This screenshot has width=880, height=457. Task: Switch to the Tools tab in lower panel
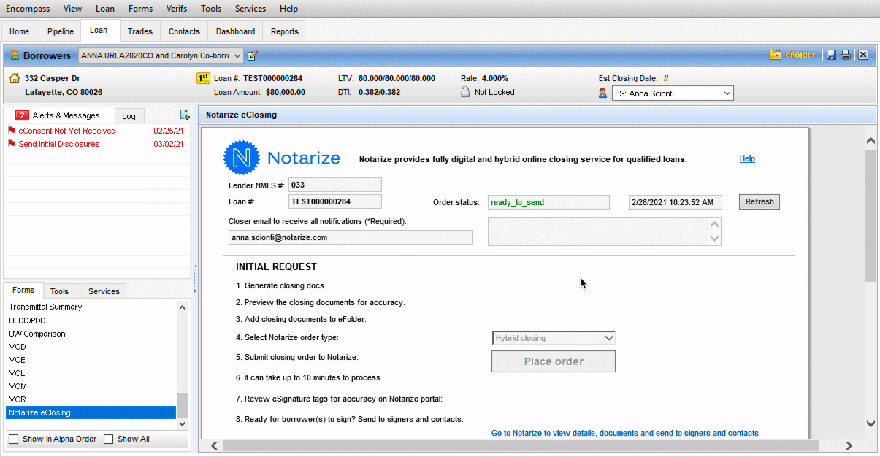pos(60,291)
